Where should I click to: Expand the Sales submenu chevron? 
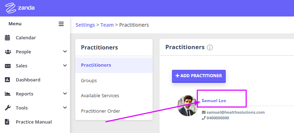65,66
